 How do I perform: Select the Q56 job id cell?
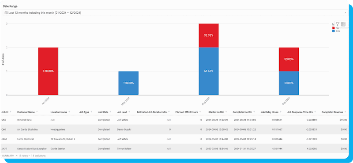click(4, 120)
